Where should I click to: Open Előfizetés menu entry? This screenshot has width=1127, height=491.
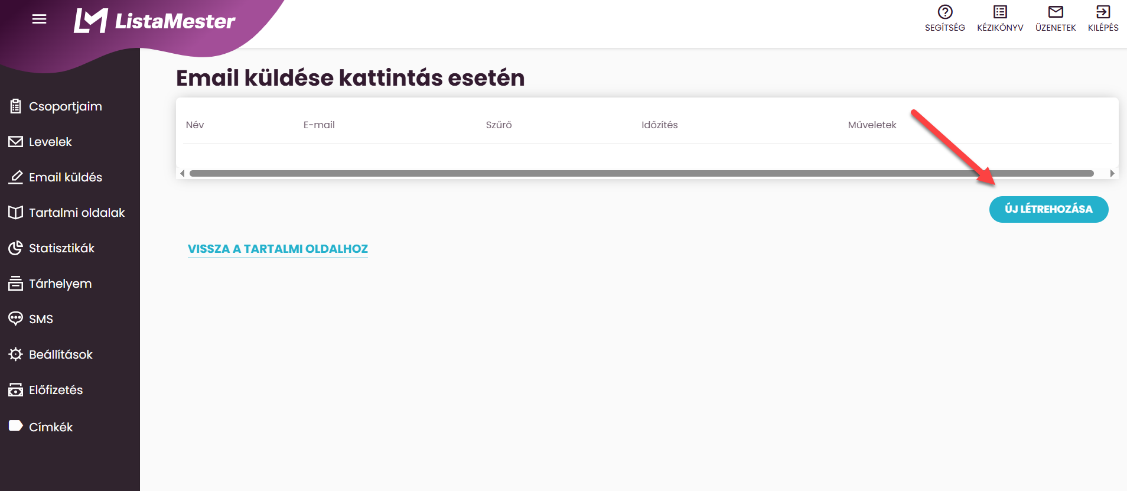[x=56, y=390]
